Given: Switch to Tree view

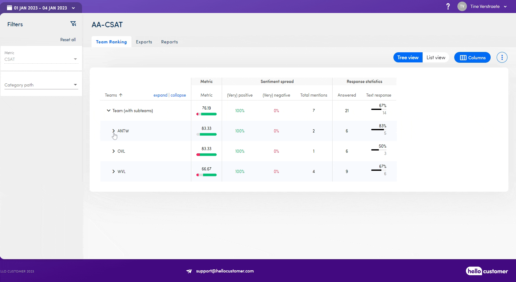Looking at the screenshot, I should (408, 57).
